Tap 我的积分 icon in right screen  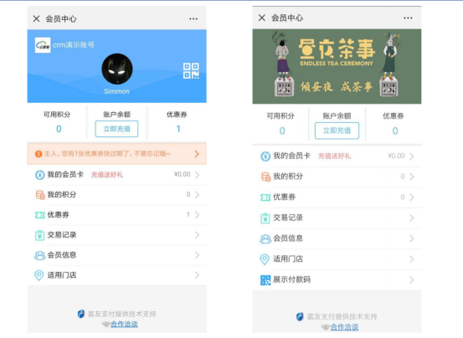click(265, 177)
